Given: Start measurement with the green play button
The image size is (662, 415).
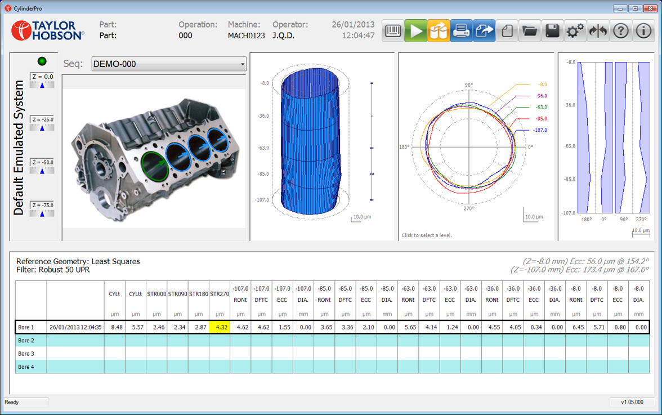Looking at the screenshot, I should coord(416,31).
